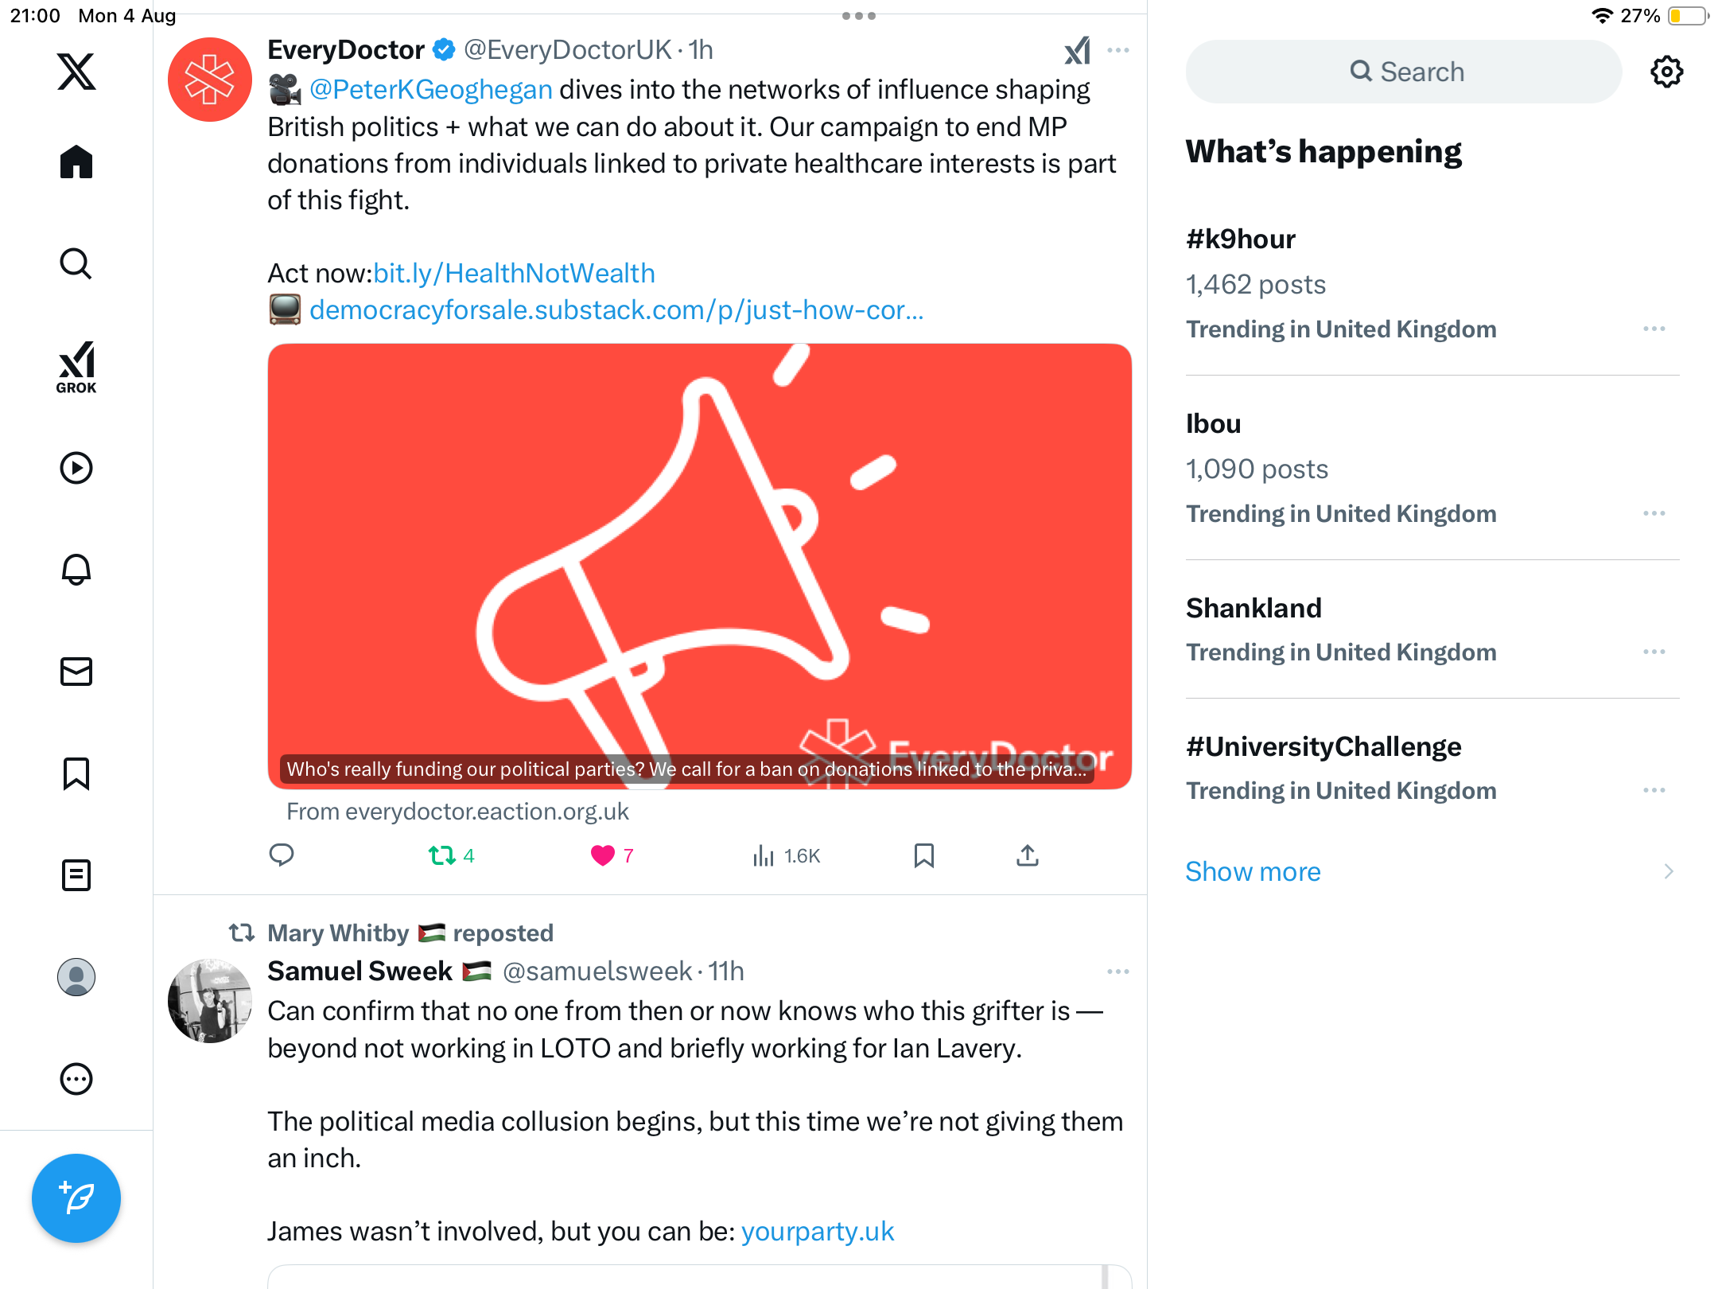Screen dimensions: 1718x1289
Task: Toggle repost on the EveryDoctor post
Action: (442, 855)
